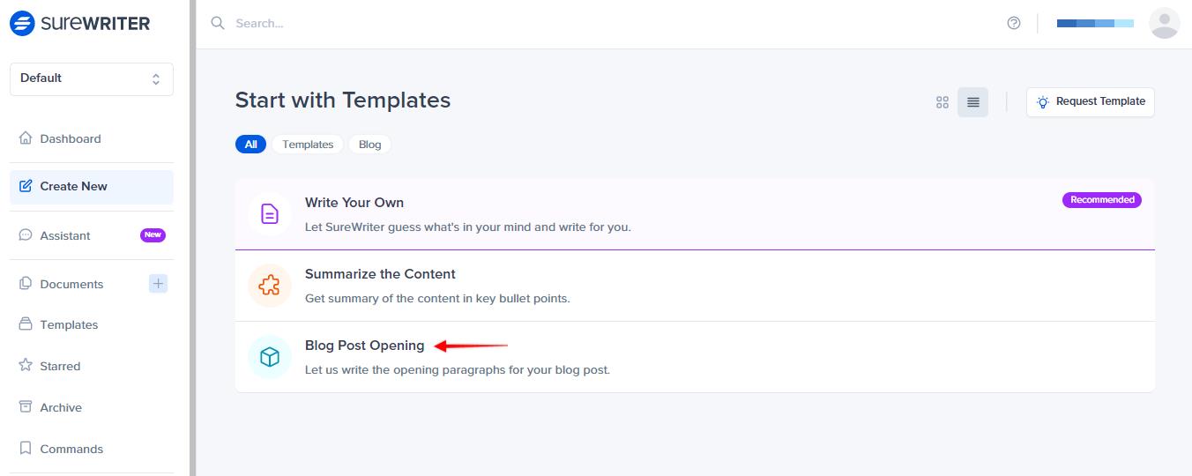Screen dimensions: 1192x476
Task: Click the Request Template button
Action: (x=1091, y=102)
